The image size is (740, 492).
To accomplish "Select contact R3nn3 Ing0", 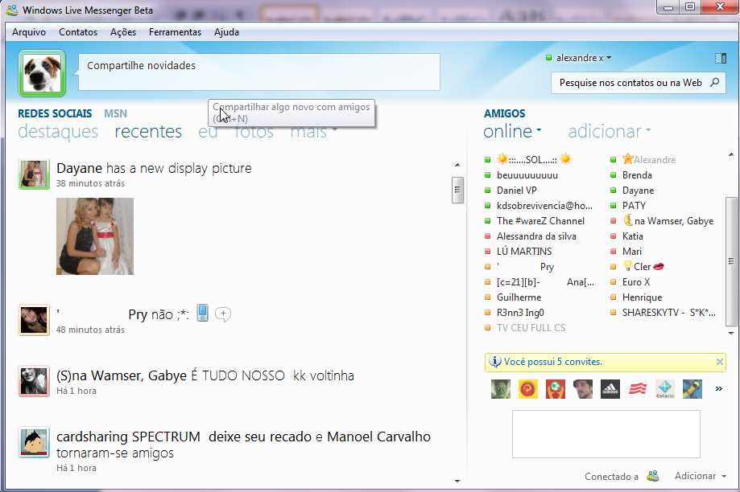I will coord(520,313).
